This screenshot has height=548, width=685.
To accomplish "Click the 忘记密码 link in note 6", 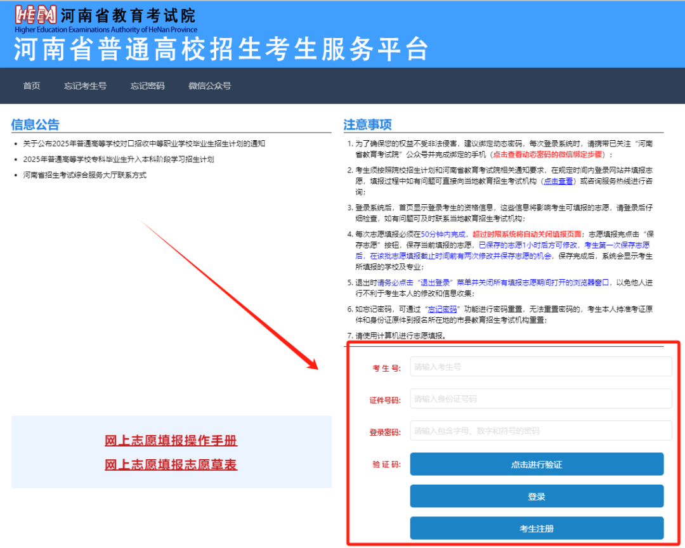I will (442, 310).
